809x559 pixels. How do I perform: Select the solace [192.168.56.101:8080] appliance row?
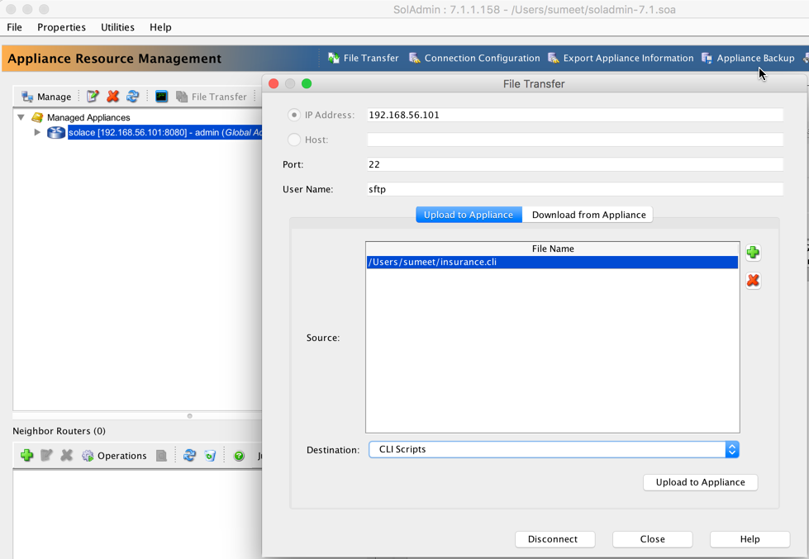point(165,133)
